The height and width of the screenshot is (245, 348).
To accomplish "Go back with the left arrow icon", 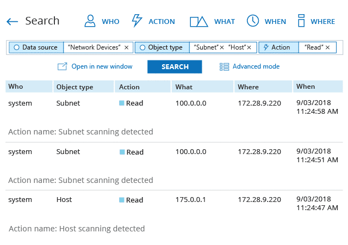I will tap(12, 22).
